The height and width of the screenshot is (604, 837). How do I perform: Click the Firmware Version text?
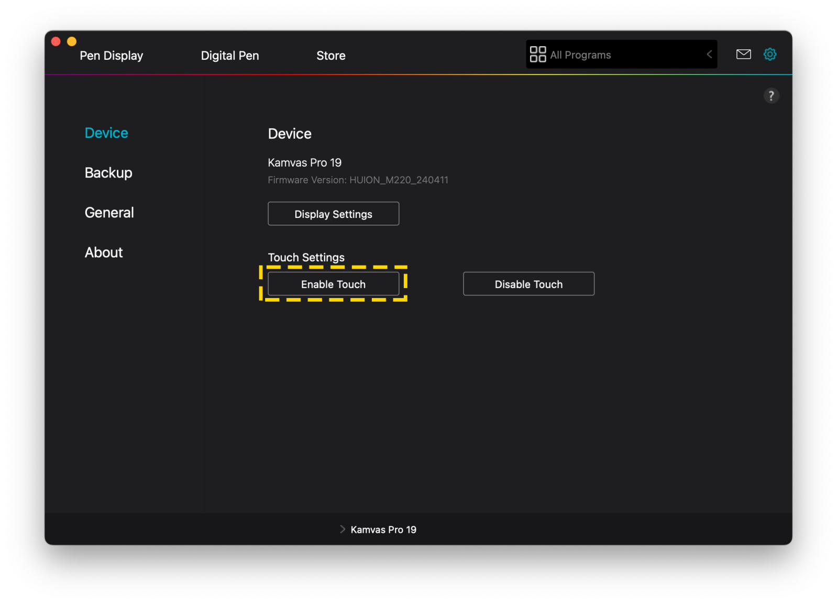(358, 180)
